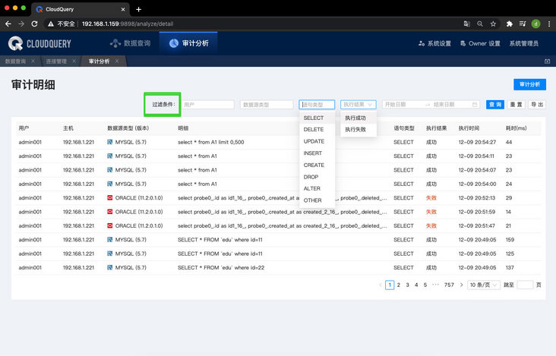Open the 数据查询 navigation item
This screenshot has height=356, width=556.
click(x=130, y=43)
